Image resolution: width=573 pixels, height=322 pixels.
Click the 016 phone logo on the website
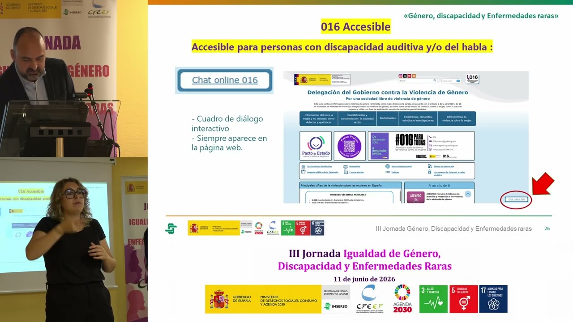[x=472, y=79]
